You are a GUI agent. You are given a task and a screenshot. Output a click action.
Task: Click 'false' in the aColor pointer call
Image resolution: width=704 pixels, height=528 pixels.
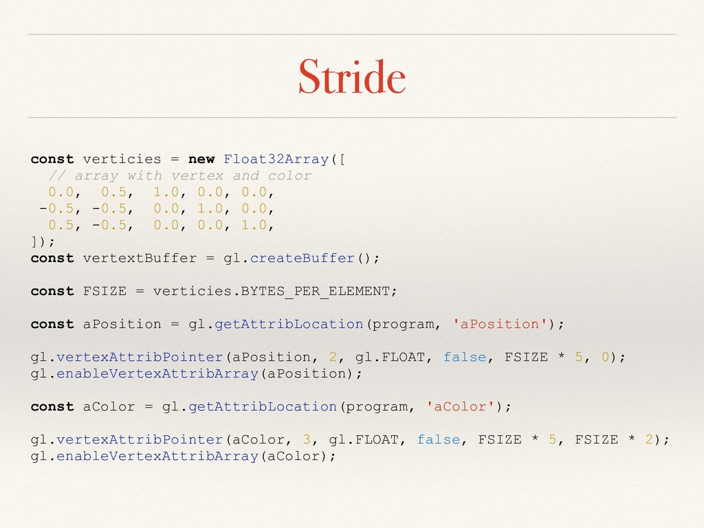[439, 439]
